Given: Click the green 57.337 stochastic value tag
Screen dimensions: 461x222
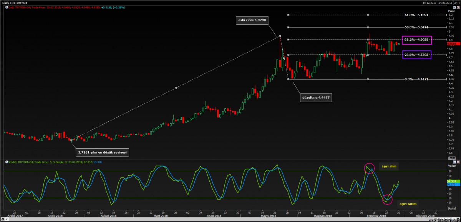Looking at the screenshot, I should click(x=451, y=181).
